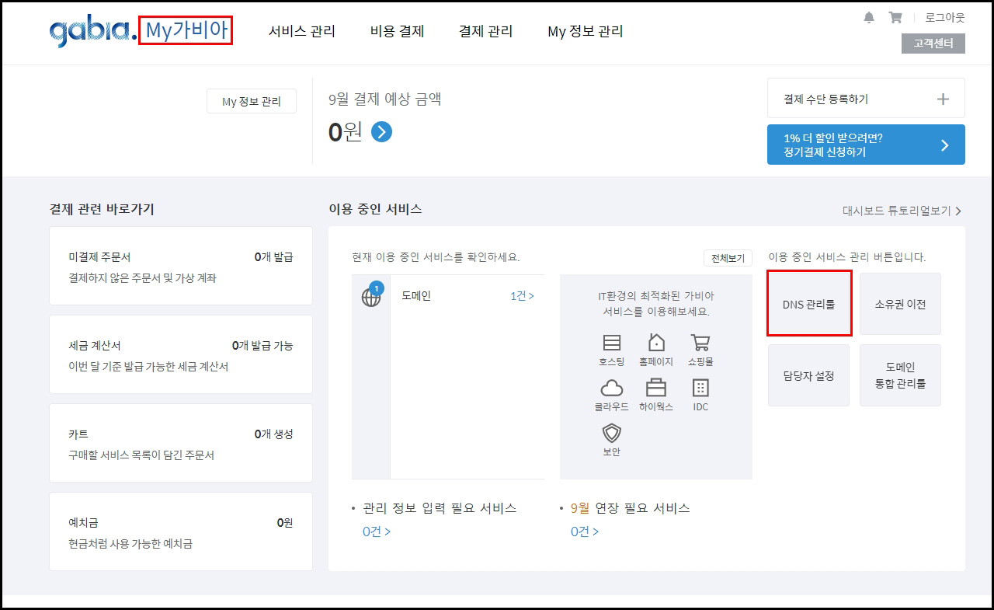
Task: Click plus icon on 결제 수단 등록하기
Action: click(943, 99)
